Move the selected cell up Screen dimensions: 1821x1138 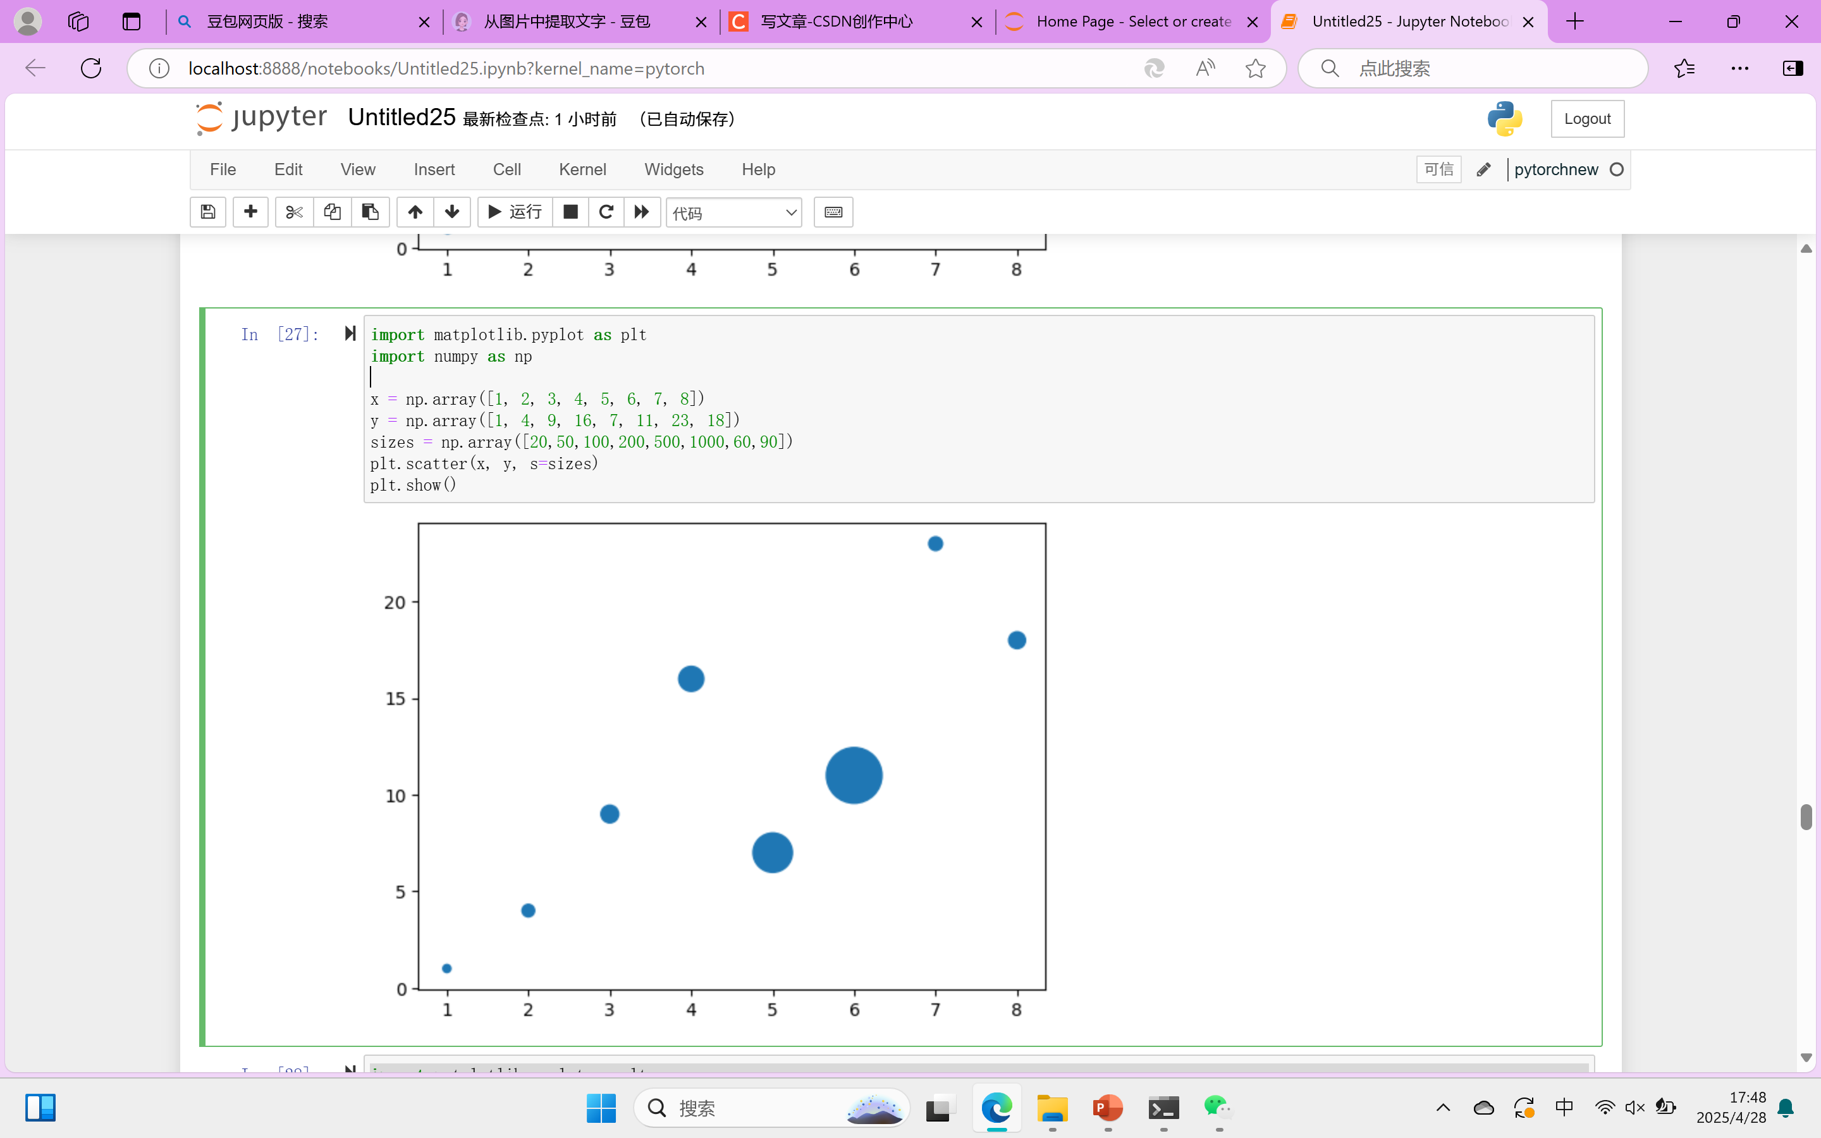(415, 212)
